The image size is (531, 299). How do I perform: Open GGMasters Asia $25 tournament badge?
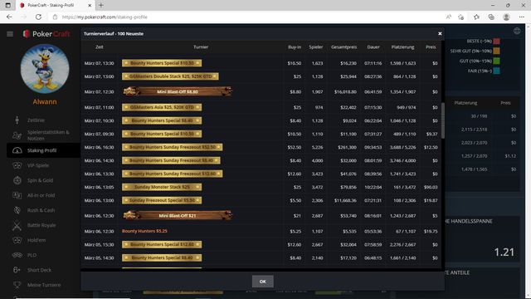[162, 107]
